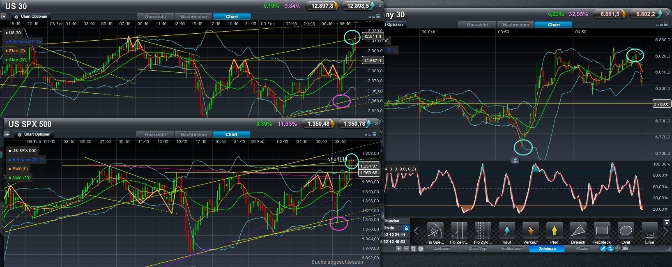Open Übersicht tab in Germany 30 window
Screen dimensions: 672x267
tap(478, 25)
